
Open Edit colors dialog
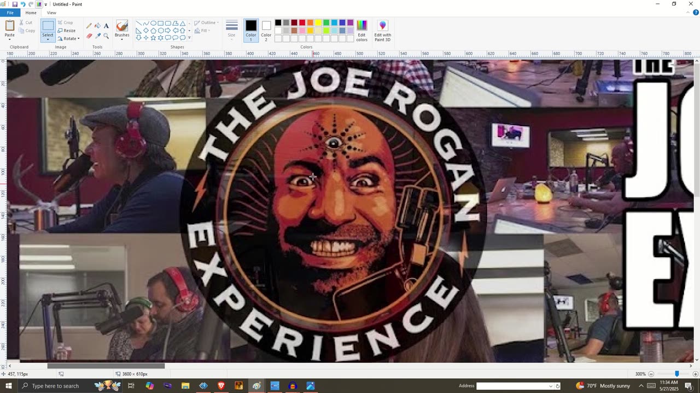coord(362,31)
